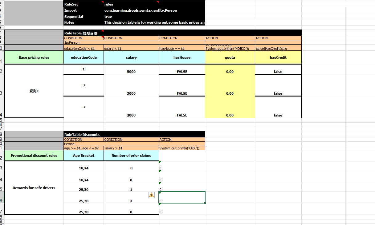Image resolution: width=375 pixels, height=225 pixels.
Task: Select the 'This decision table is for working out' cell
Action: coord(154,22)
